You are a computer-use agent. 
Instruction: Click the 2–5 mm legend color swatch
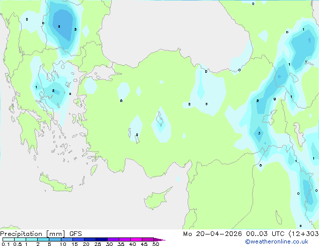tap(43, 239)
